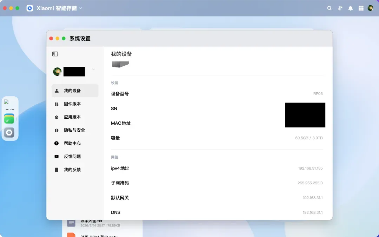The image size is (379, 237).
Task: Open the gray settings dock icon
Action: pyautogui.click(x=9, y=132)
